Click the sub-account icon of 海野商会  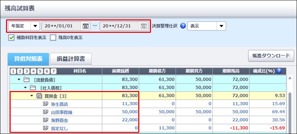click(46, 120)
